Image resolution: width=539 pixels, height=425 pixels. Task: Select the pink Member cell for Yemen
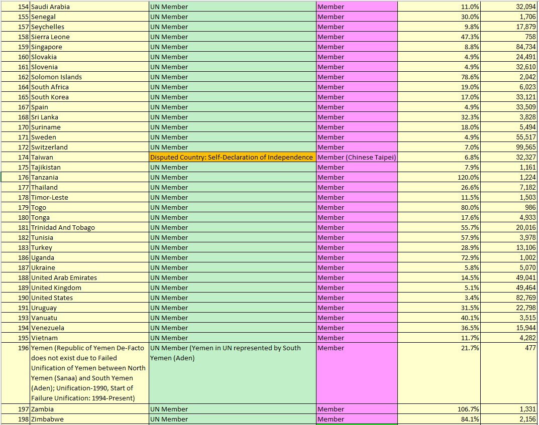pos(357,373)
